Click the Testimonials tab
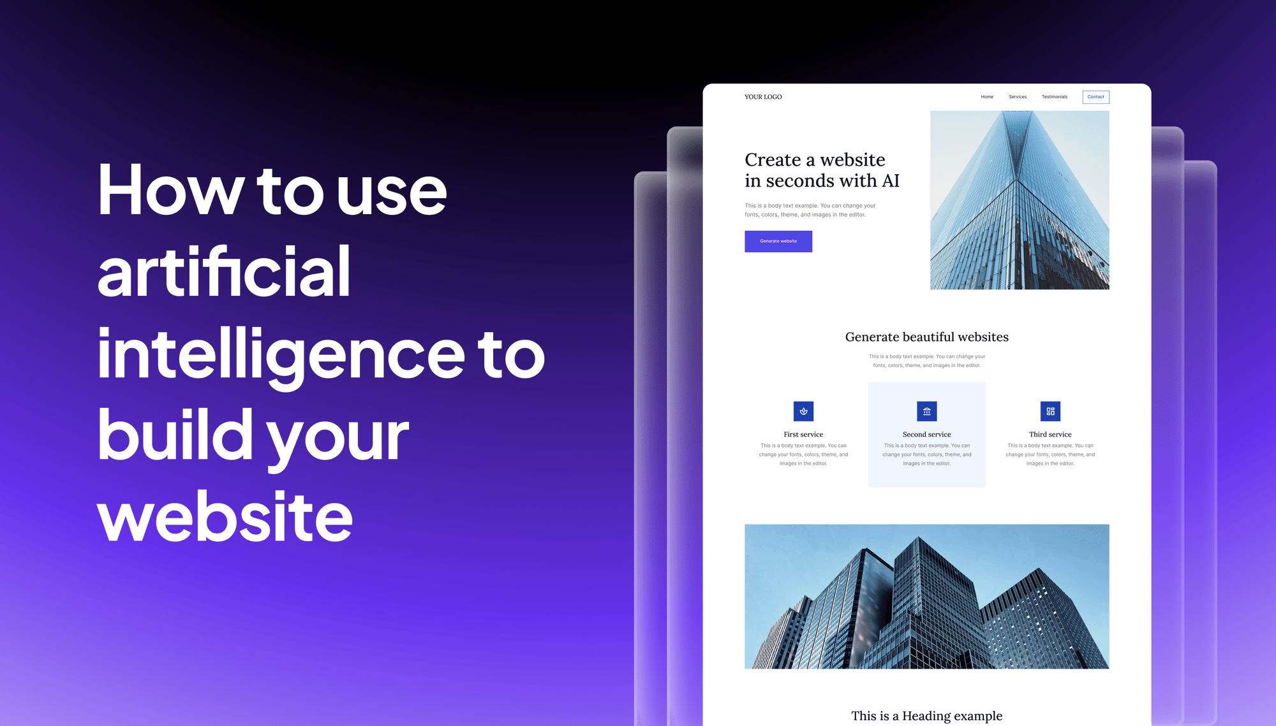Viewport: 1276px width, 726px height. click(1053, 98)
